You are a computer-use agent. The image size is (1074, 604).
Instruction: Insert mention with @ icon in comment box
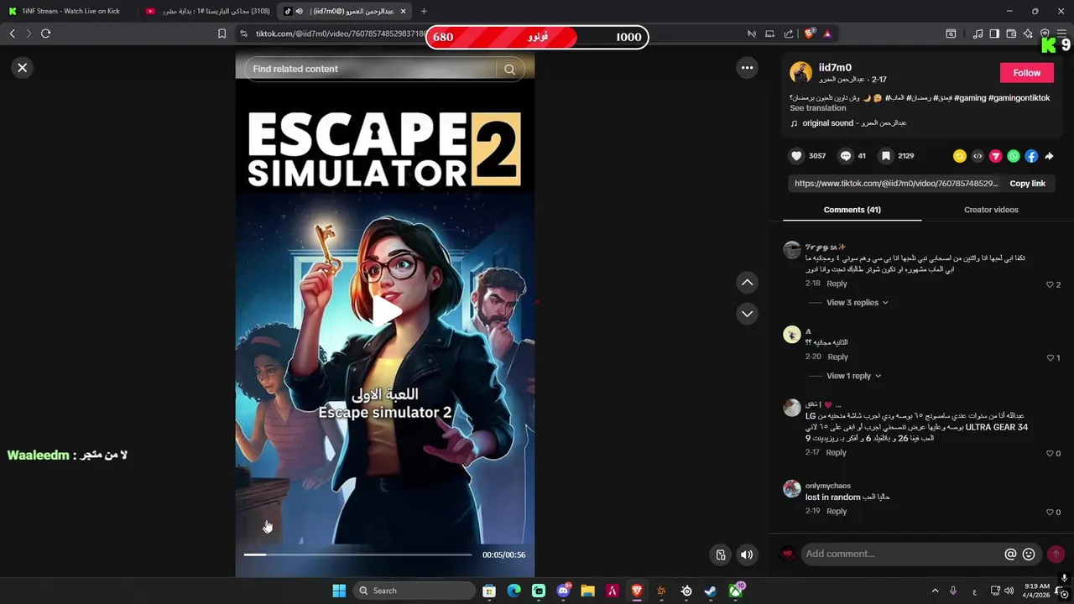pos(1010,554)
